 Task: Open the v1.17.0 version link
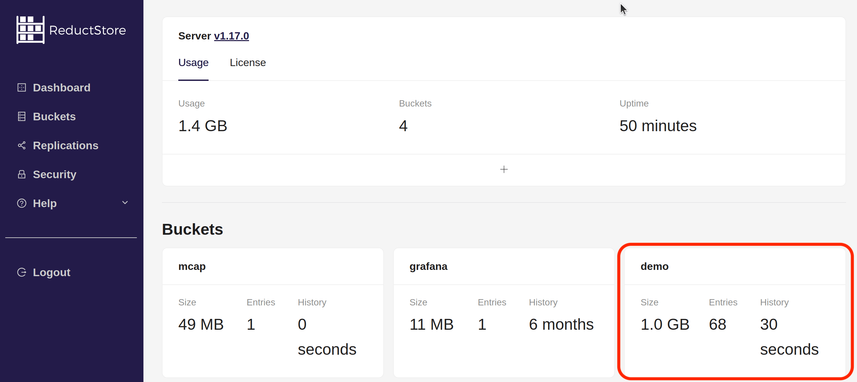(231, 36)
